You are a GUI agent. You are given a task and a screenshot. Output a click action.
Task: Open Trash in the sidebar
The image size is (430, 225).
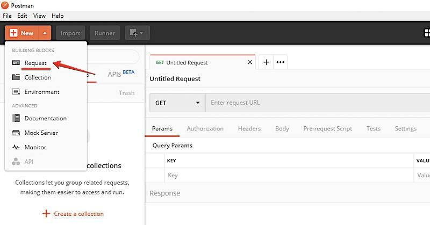pyautogui.click(x=127, y=93)
